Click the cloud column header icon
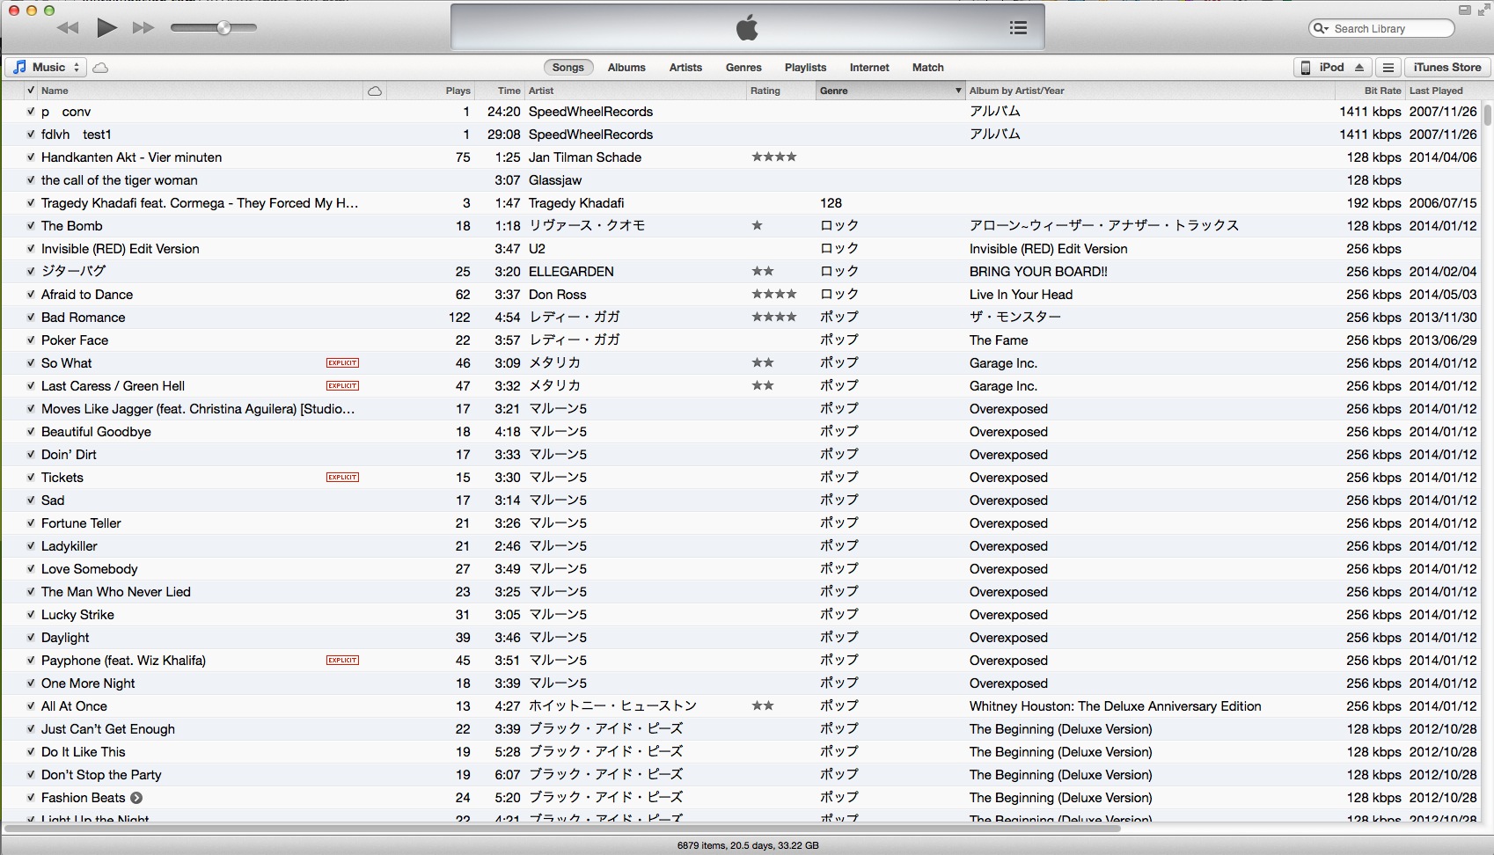The image size is (1494, 855). click(x=375, y=91)
